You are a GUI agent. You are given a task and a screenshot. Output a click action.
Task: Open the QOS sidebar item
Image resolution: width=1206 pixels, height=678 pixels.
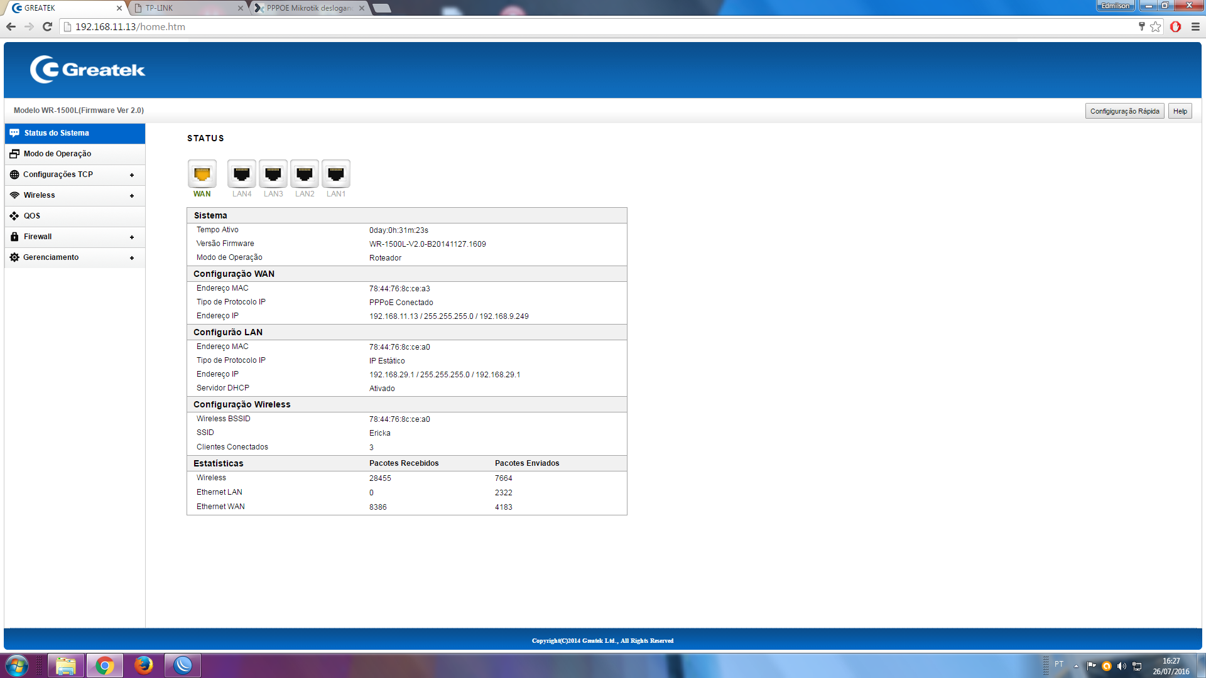click(x=32, y=216)
